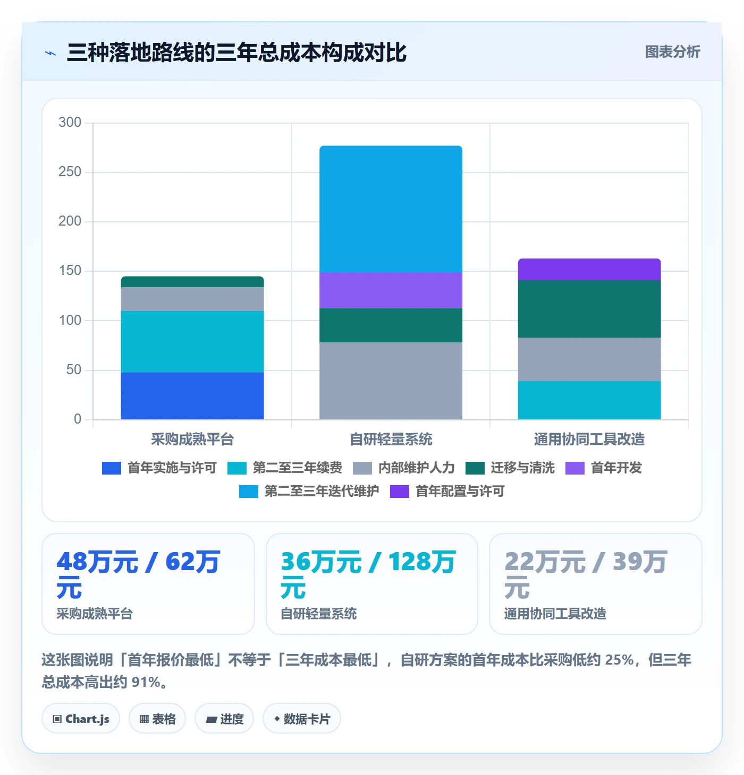Toggle the 首年配置与许可 legend entry
The image size is (744, 775).
coord(447,491)
